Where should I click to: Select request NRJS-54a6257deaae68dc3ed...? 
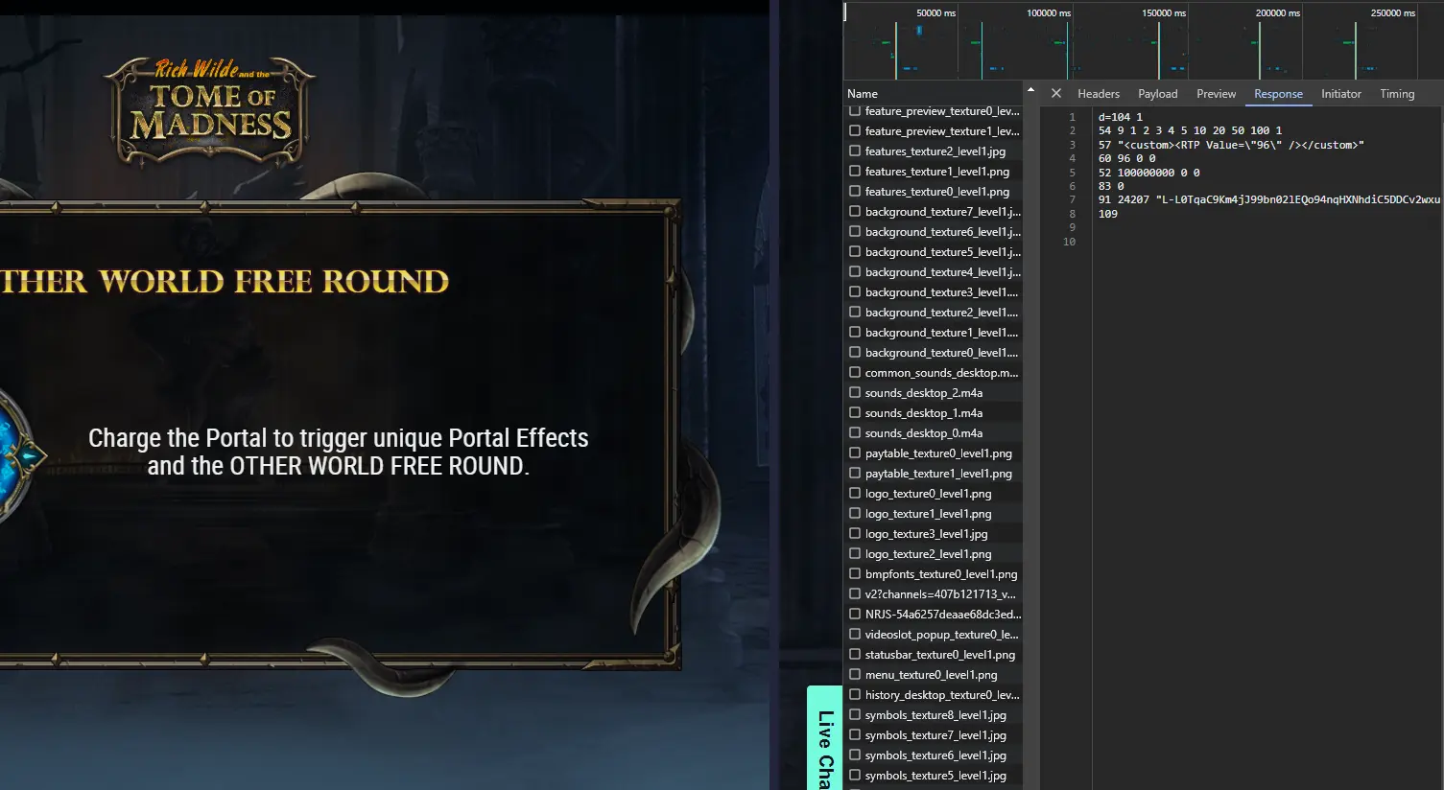pos(943,615)
